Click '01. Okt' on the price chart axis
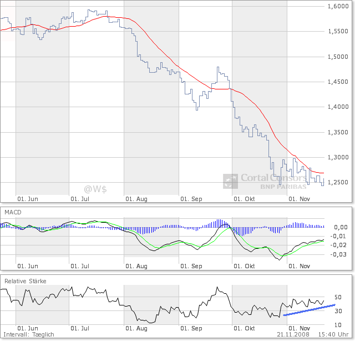Viewport: 355px width, 341px height. [x=244, y=199]
